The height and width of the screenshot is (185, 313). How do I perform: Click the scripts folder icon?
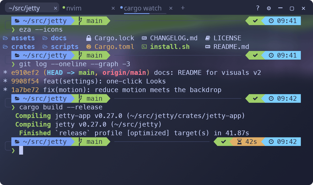45,47
